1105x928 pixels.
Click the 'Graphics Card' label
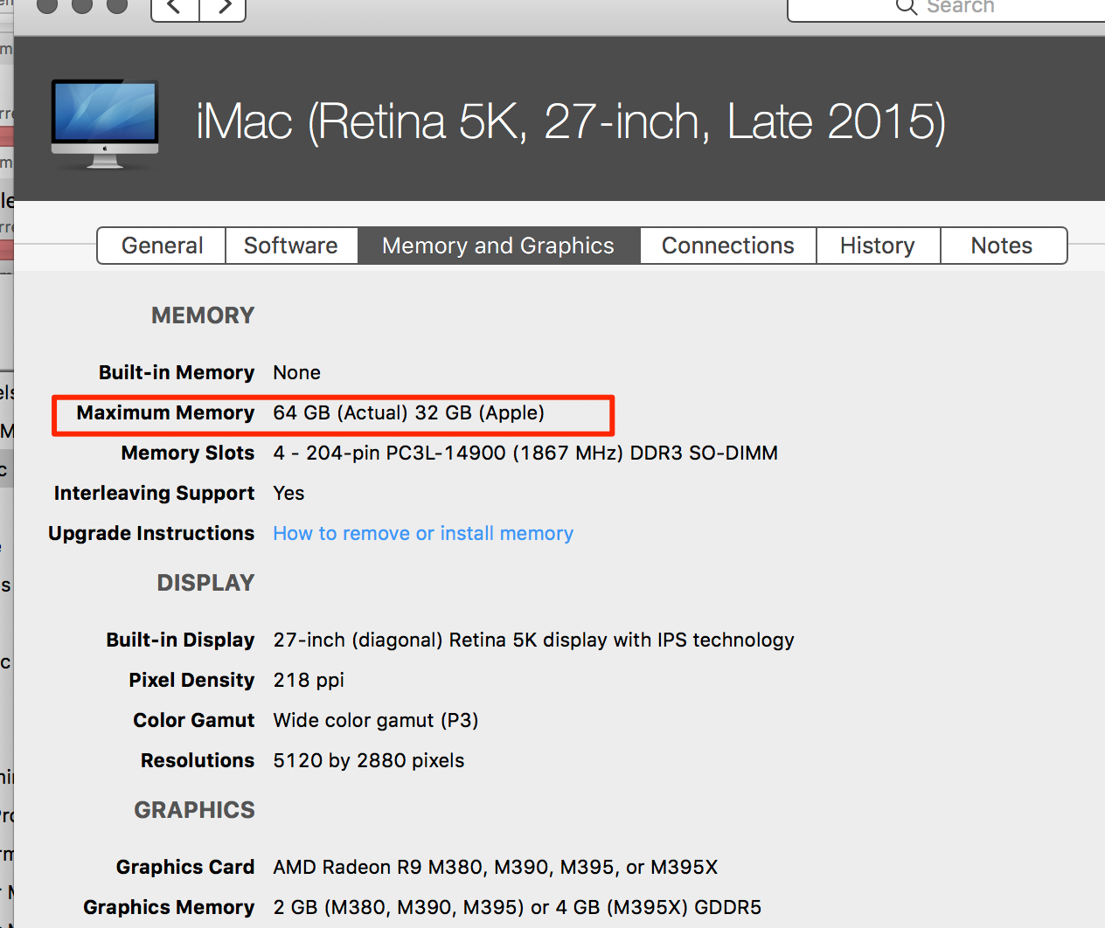[x=185, y=867]
